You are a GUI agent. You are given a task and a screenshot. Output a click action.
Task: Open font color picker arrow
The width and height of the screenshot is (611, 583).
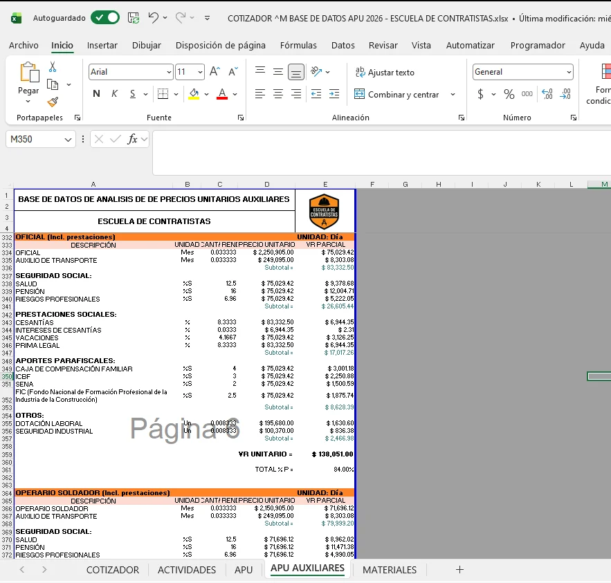click(x=235, y=94)
